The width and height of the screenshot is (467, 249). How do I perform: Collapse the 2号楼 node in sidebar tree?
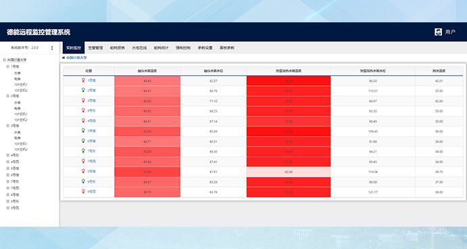pos(8,96)
